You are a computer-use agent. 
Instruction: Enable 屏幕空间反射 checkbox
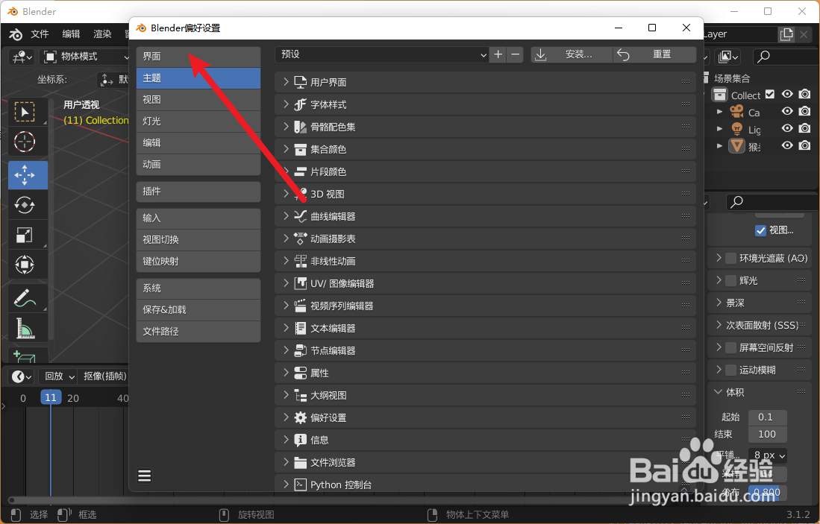tap(731, 347)
